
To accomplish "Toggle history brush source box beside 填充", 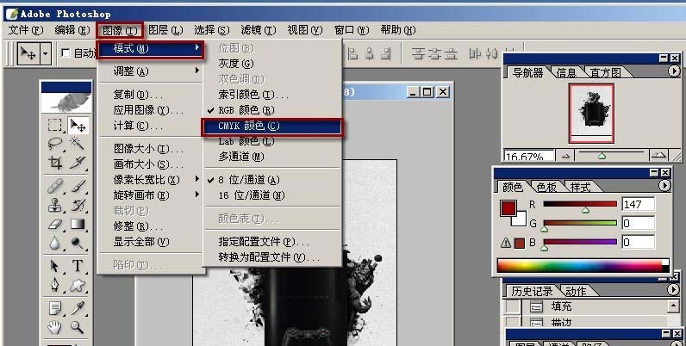I will coord(511,306).
